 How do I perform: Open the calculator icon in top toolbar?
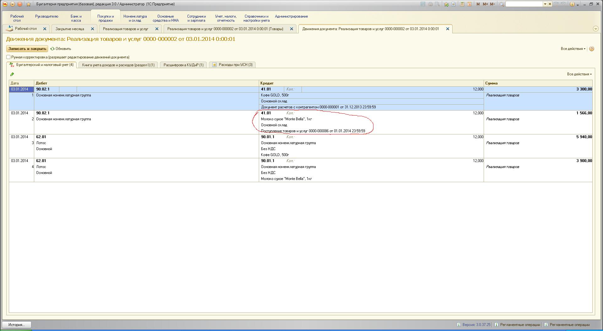tap(462, 4)
